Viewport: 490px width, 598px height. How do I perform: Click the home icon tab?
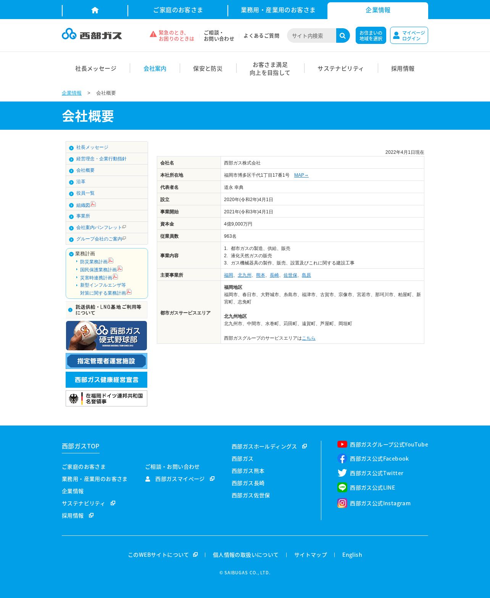[95, 10]
